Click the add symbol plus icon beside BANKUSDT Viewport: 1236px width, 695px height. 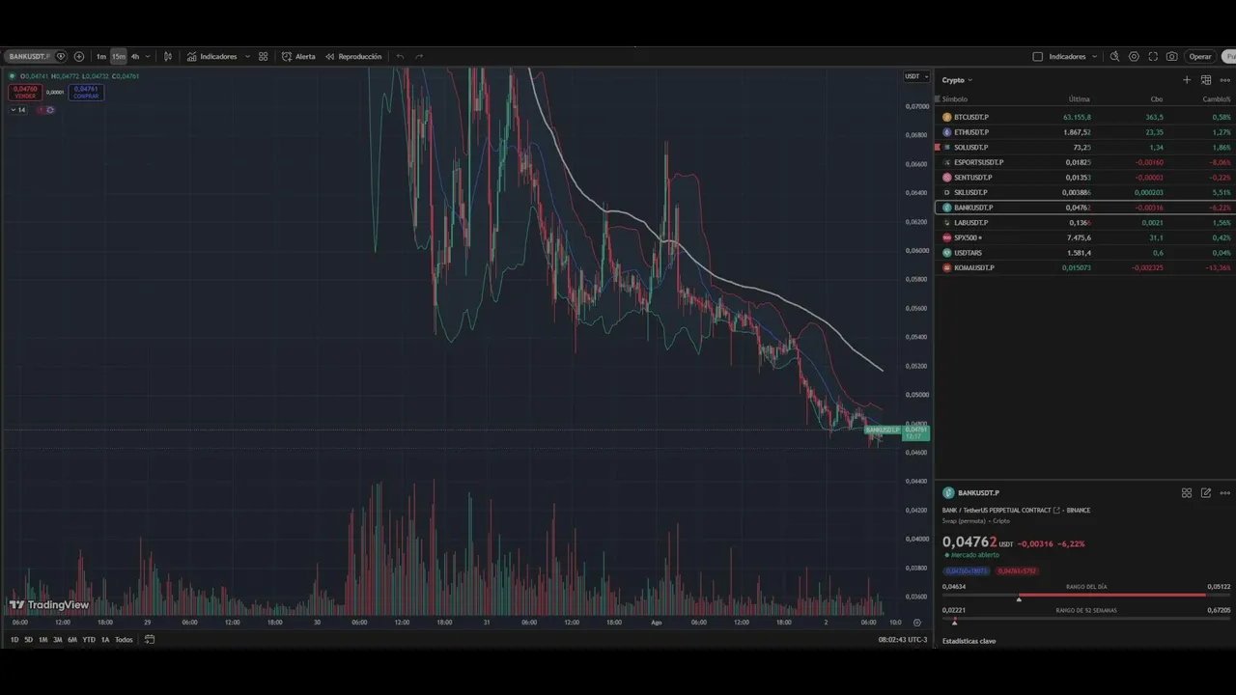click(79, 57)
